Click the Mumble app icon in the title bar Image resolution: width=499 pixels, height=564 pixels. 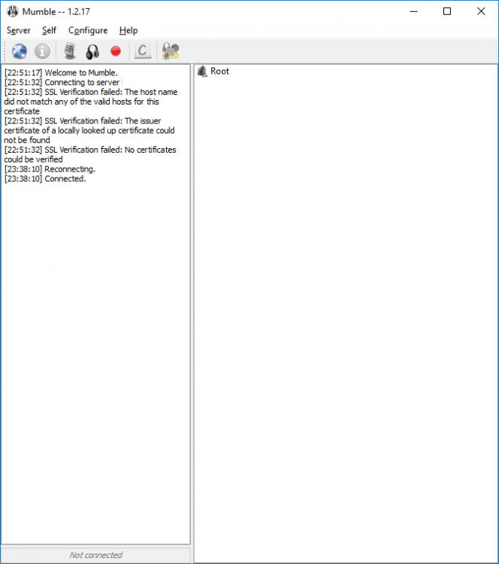click(12, 11)
